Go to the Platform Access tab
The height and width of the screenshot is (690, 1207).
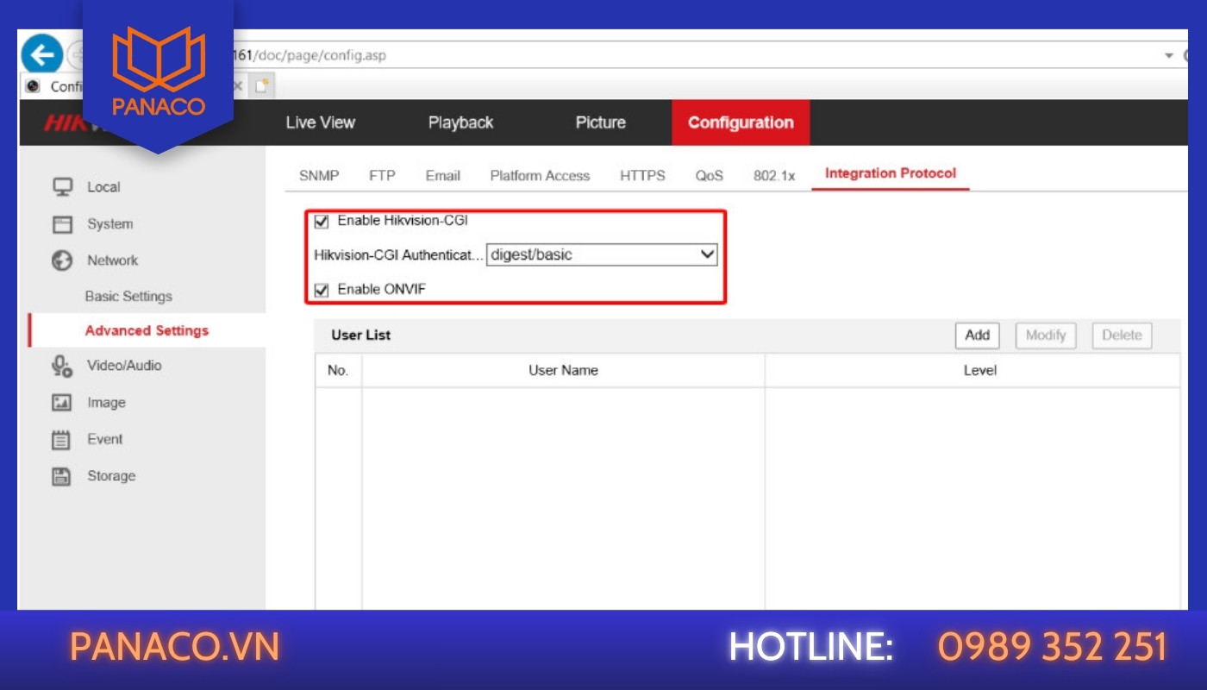click(x=540, y=175)
